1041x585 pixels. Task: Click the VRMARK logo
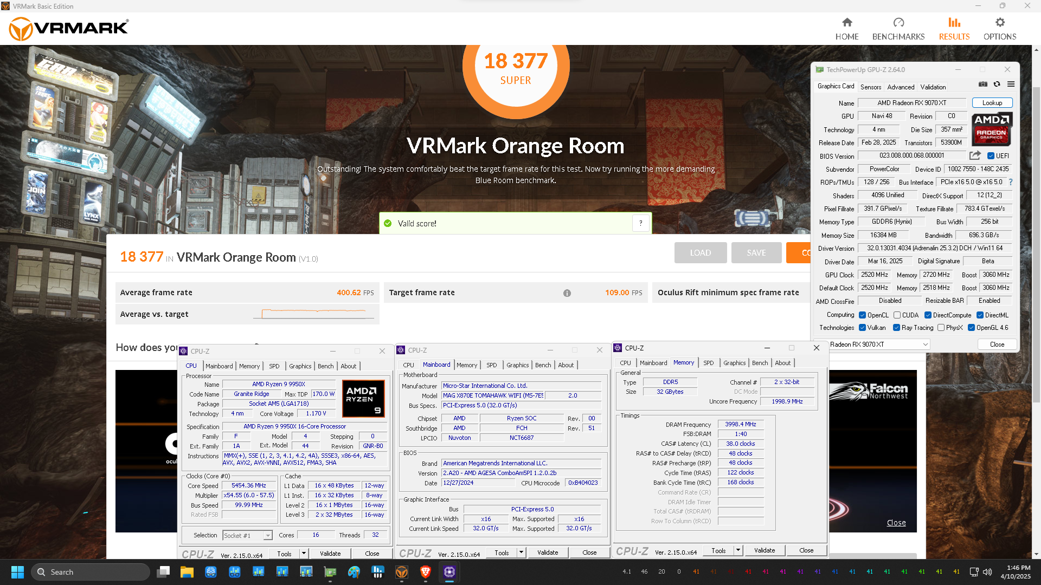tap(69, 28)
